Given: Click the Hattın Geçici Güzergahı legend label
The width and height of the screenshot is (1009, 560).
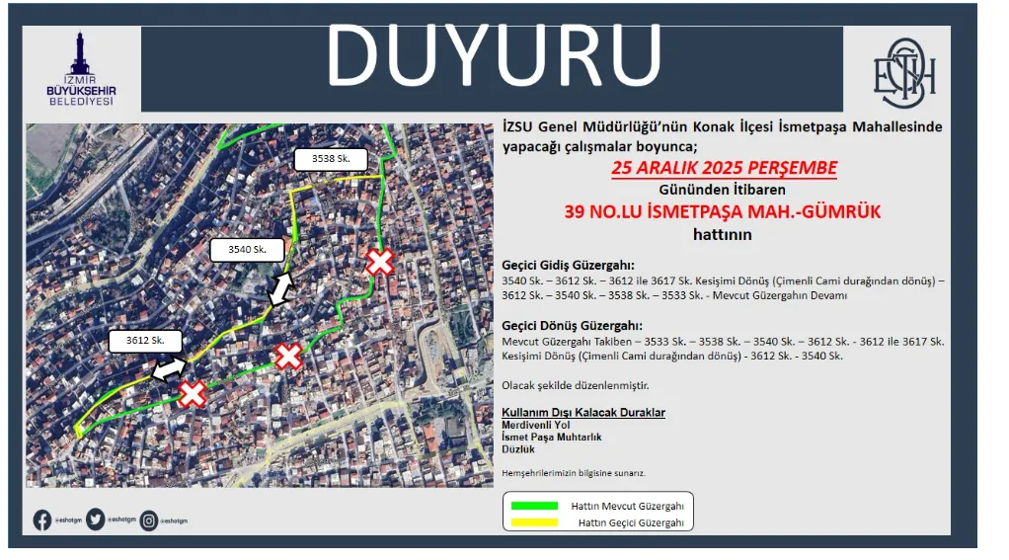Looking at the screenshot, I should click(631, 522).
